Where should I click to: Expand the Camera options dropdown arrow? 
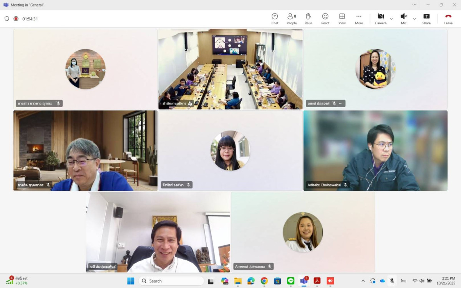click(x=391, y=19)
